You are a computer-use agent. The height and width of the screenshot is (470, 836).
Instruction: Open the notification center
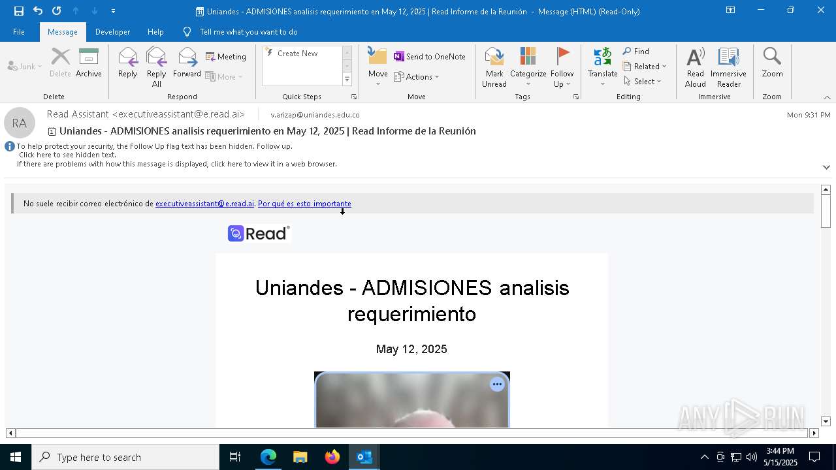tap(814, 457)
